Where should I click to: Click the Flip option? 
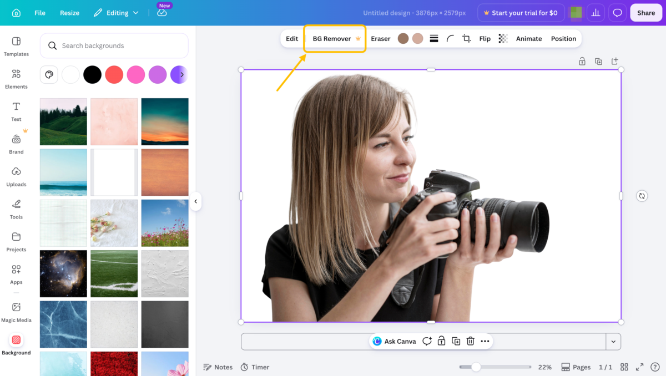(x=485, y=39)
